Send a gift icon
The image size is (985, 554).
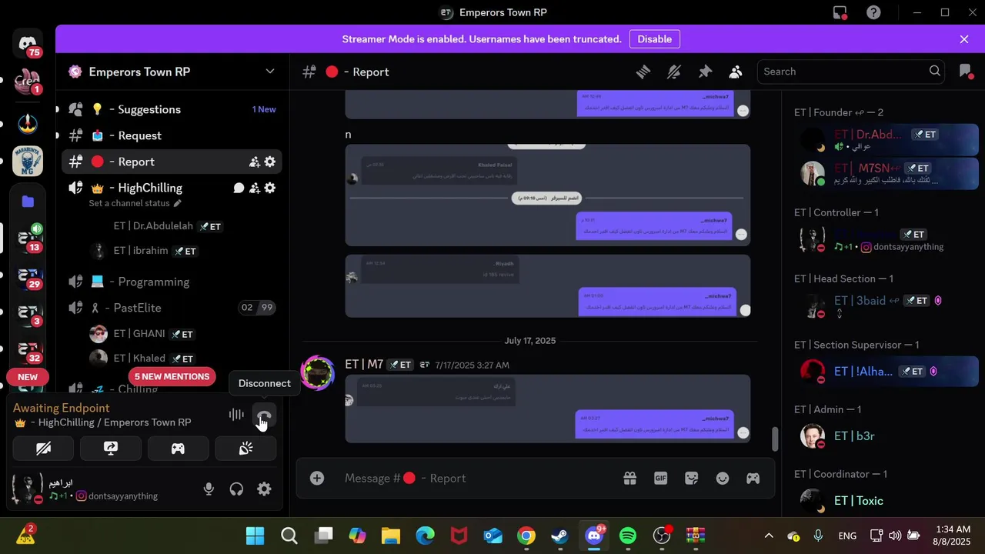[x=629, y=479]
